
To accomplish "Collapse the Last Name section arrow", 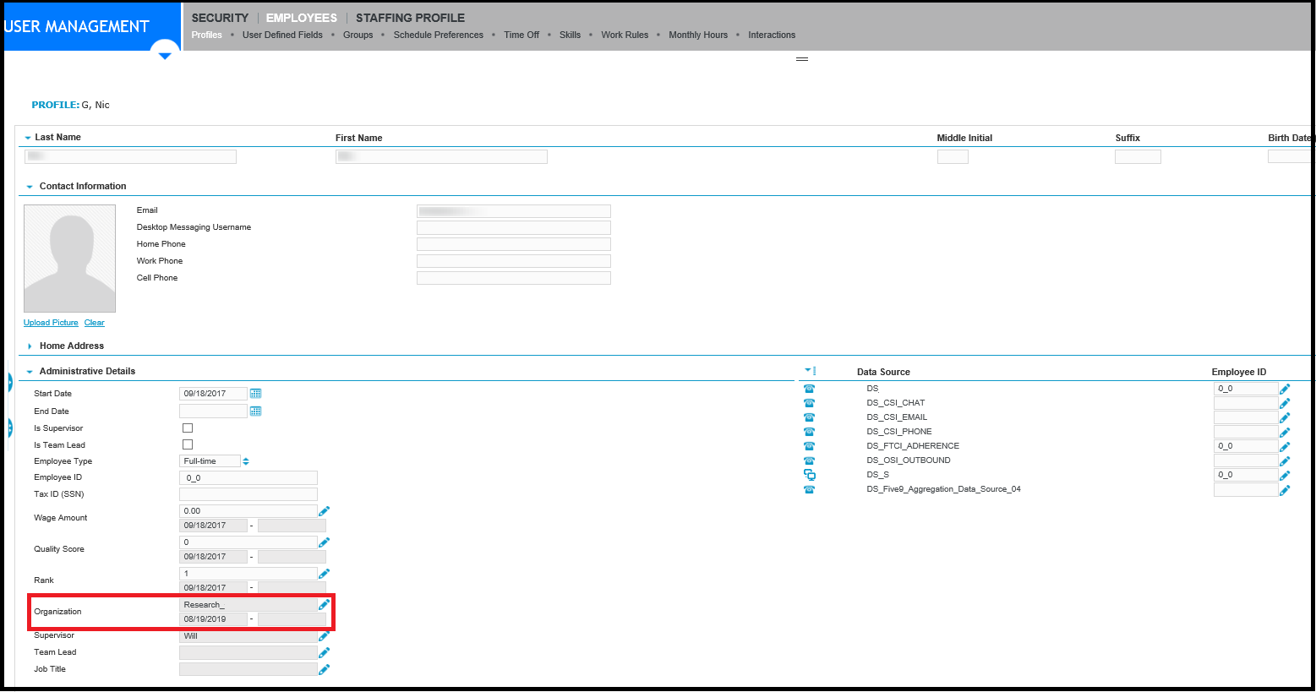I will click(x=28, y=138).
